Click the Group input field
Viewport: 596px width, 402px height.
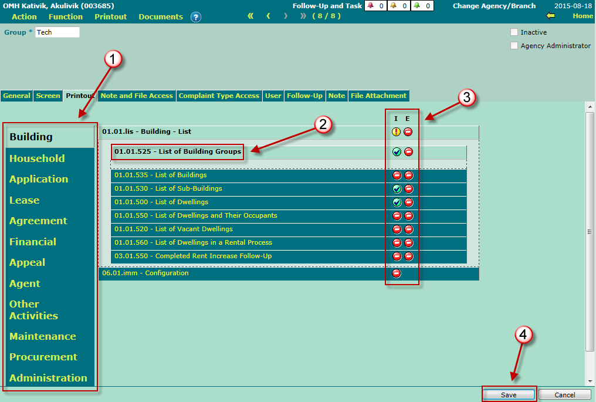click(57, 32)
